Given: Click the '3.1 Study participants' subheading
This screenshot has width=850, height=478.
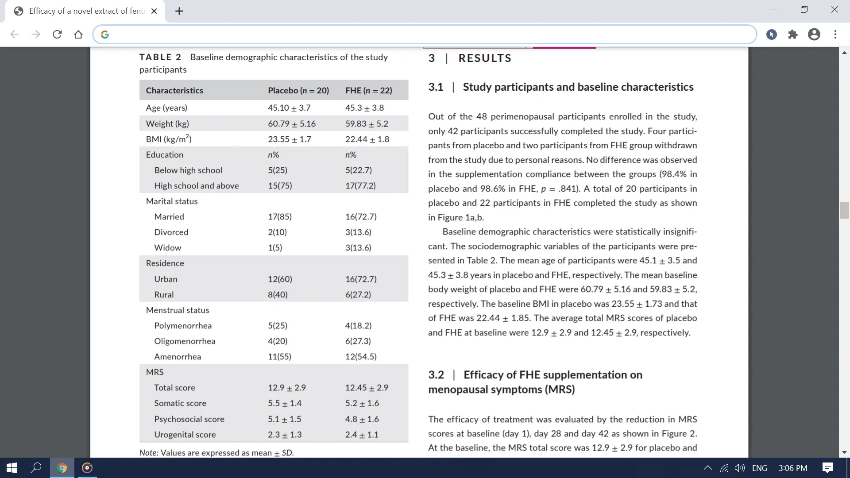Looking at the screenshot, I should coord(561,87).
